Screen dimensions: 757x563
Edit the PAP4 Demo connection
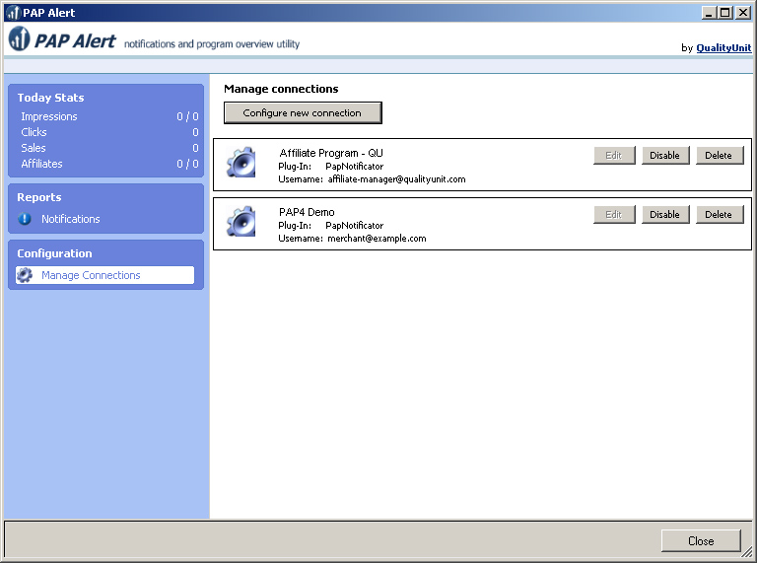point(614,214)
